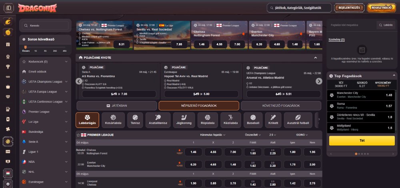Toggle the sidebar collapse icon at top-left

(x=9, y=8)
